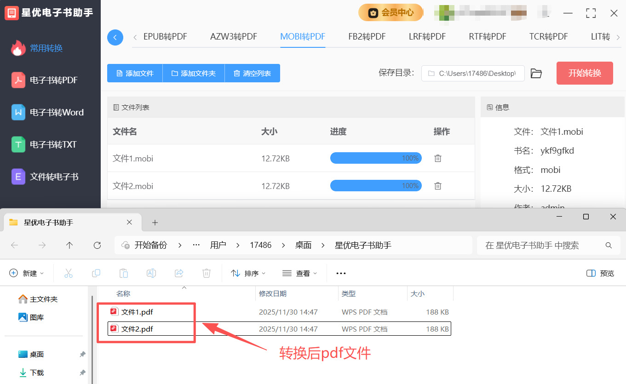This screenshot has width=626, height=384.
Task: Switch to the RTF转PDF tab
Action: pos(488,37)
